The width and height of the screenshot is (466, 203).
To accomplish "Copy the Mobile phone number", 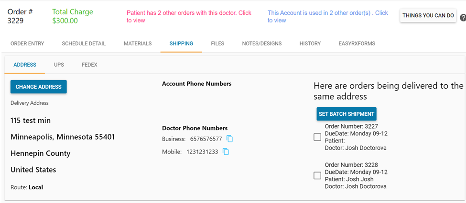I will point(226,152).
